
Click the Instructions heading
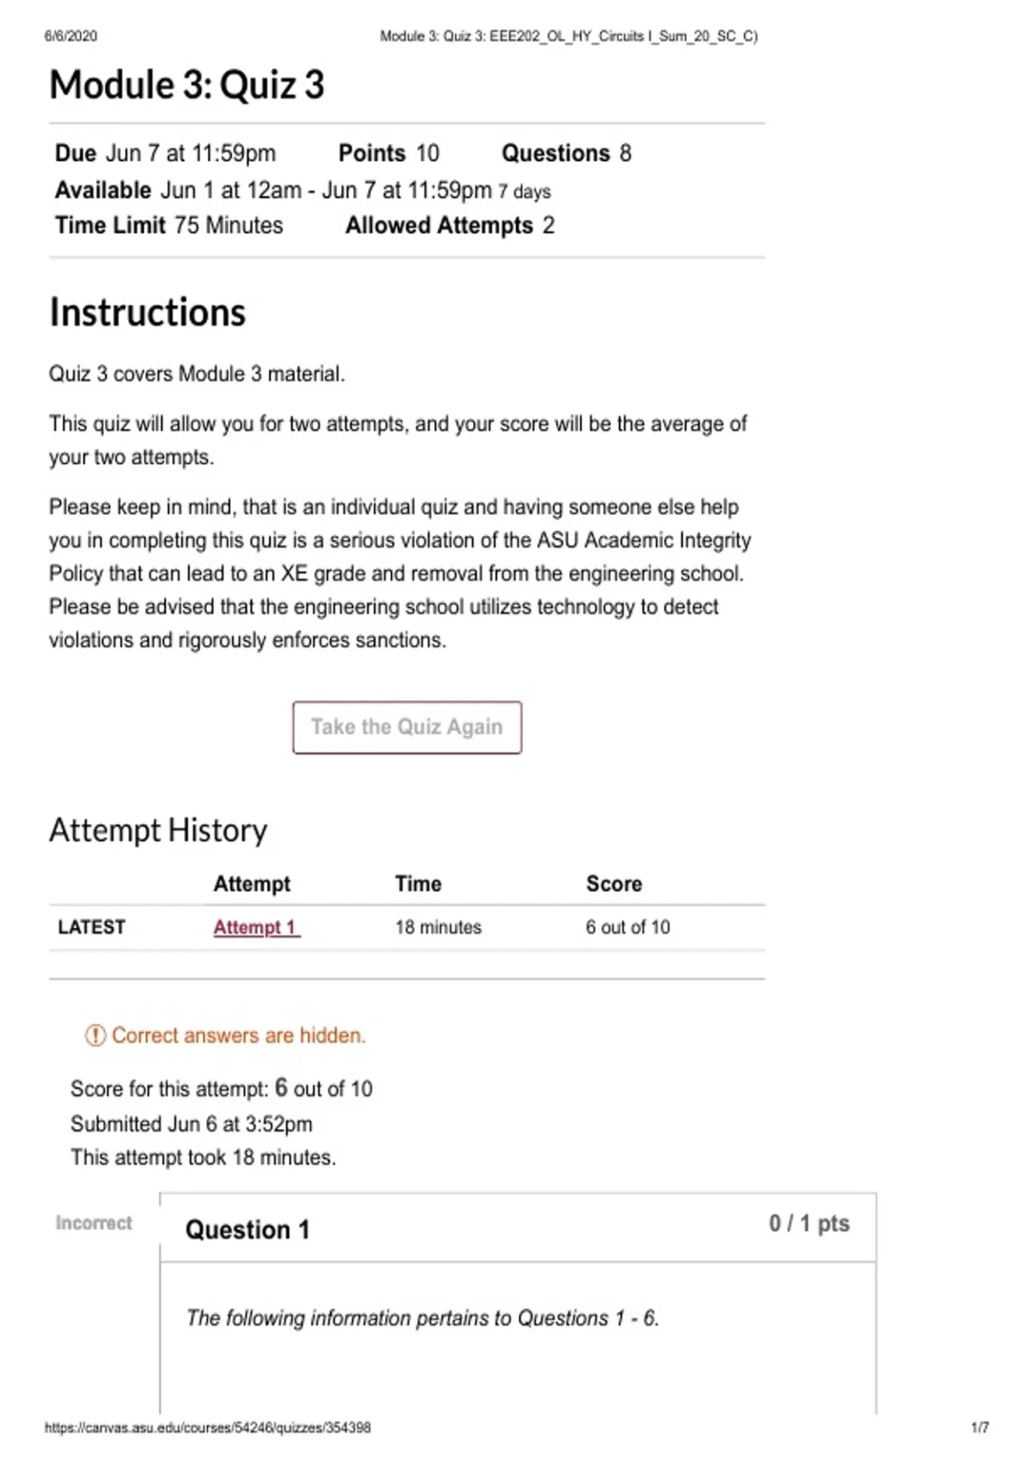(147, 312)
